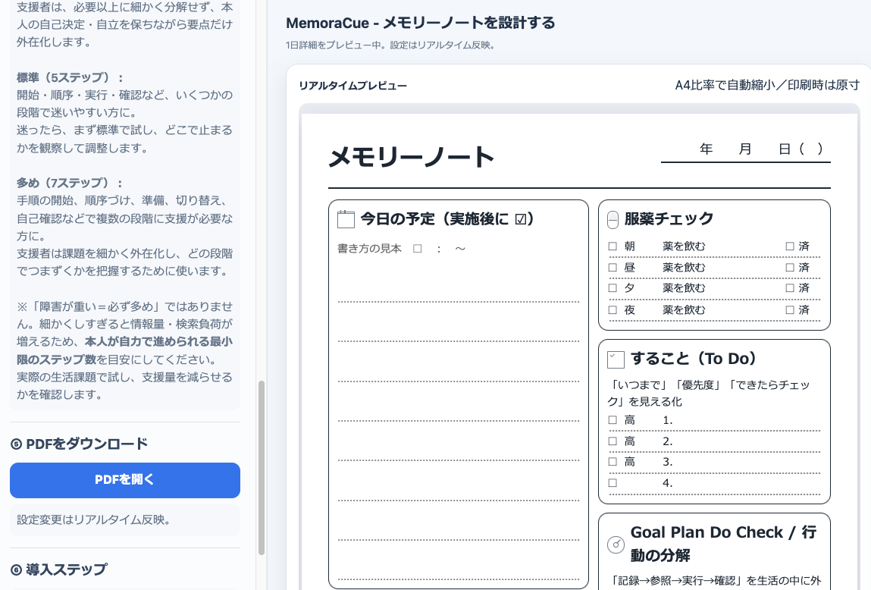Check the 夕 medication checkbox

pos(613,287)
